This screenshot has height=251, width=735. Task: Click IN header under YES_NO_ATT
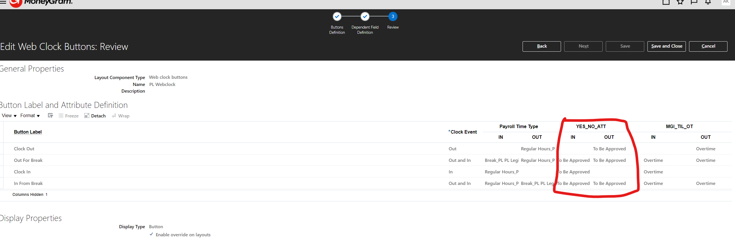click(573, 137)
